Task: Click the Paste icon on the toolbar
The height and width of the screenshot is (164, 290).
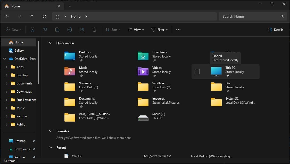Action: click(x=57, y=30)
